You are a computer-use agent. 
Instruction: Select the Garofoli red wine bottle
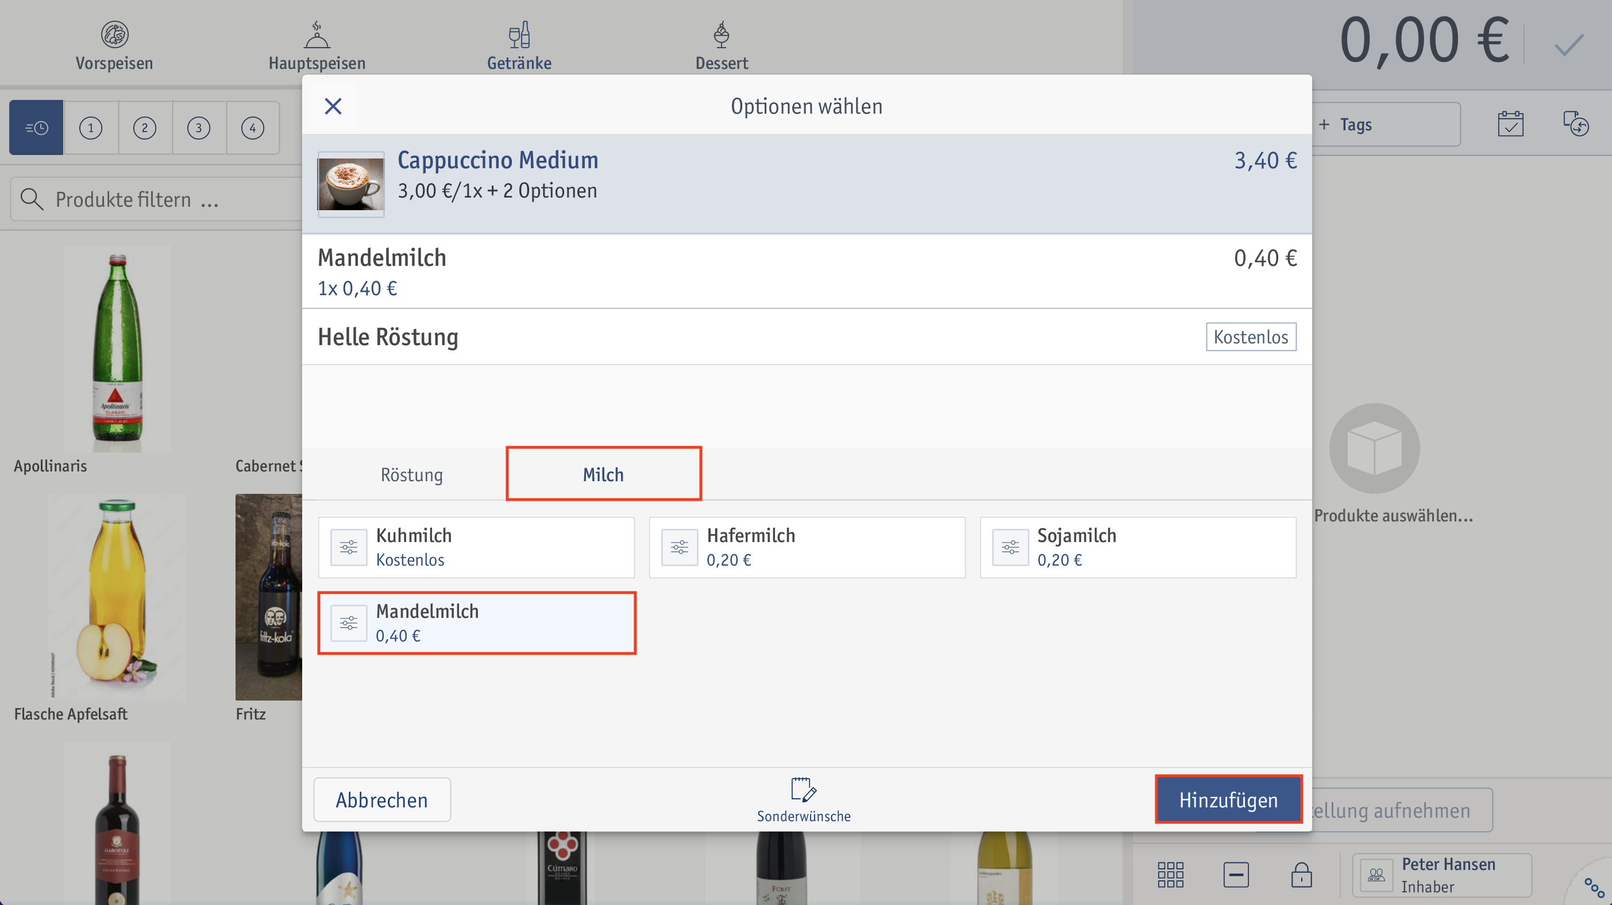coord(117,823)
